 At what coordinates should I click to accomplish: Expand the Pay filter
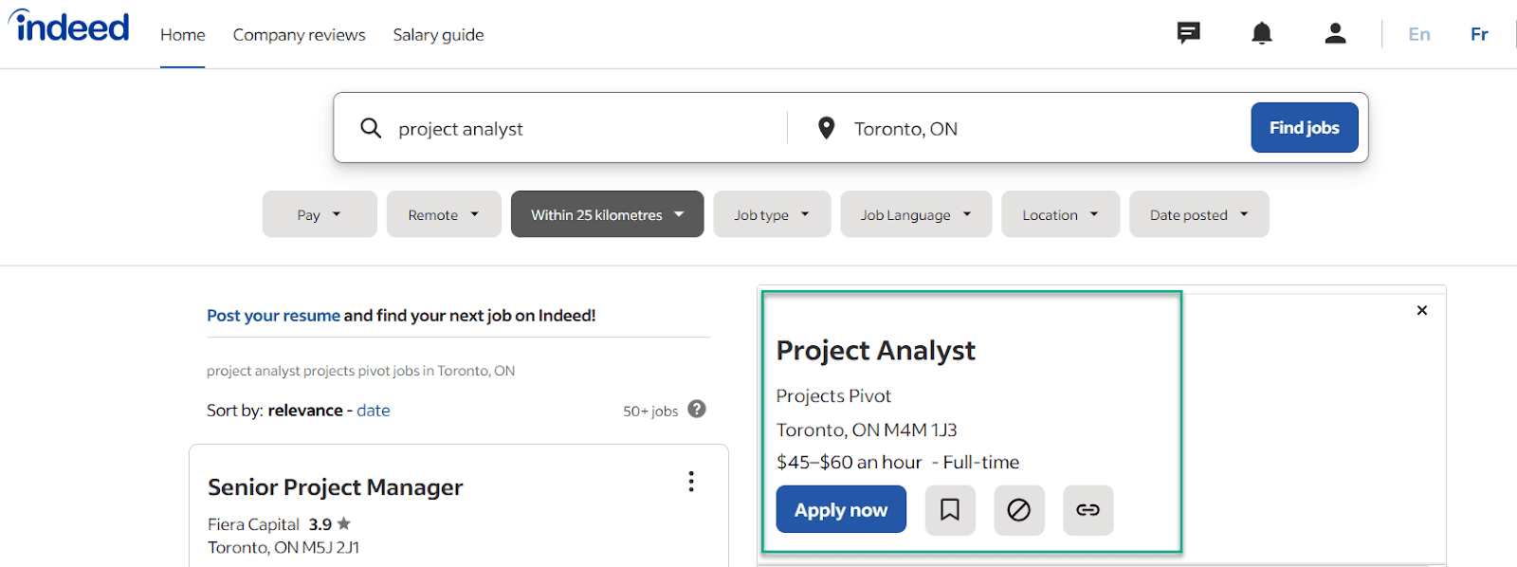pyautogui.click(x=320, y=214)
